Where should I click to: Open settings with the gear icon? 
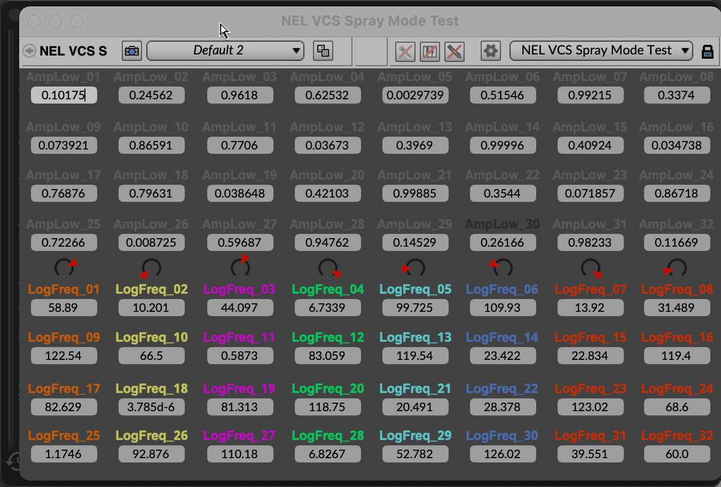pos(490,51)
